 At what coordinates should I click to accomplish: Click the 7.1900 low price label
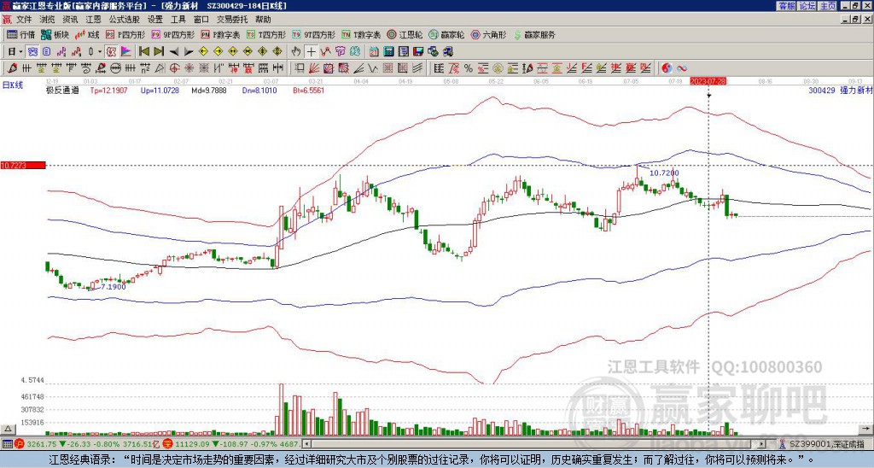pyautogui.click(x=113, y=287)
